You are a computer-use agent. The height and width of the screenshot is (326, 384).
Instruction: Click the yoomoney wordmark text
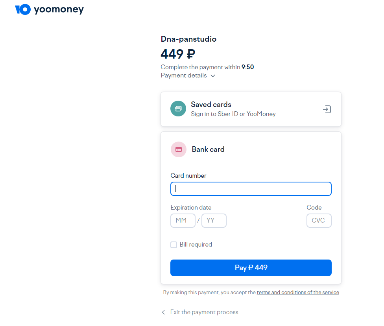click(59, 9)
